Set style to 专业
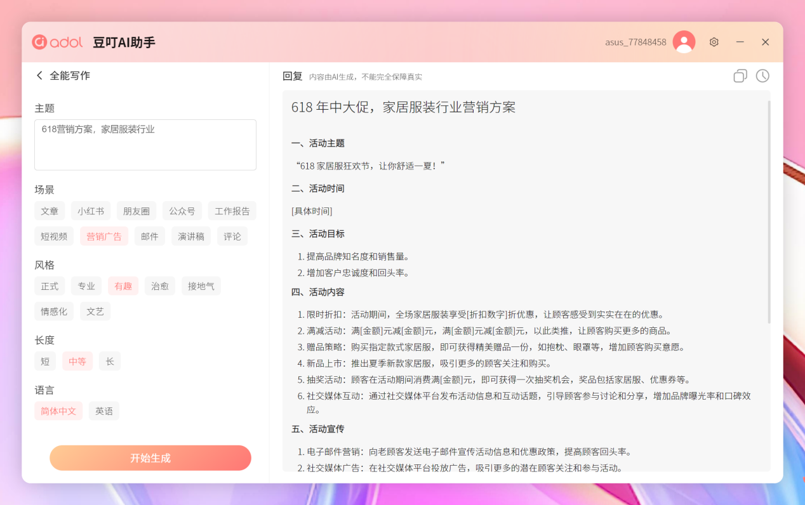The height and width of the screenshot is (505, 805). (86, 286)
